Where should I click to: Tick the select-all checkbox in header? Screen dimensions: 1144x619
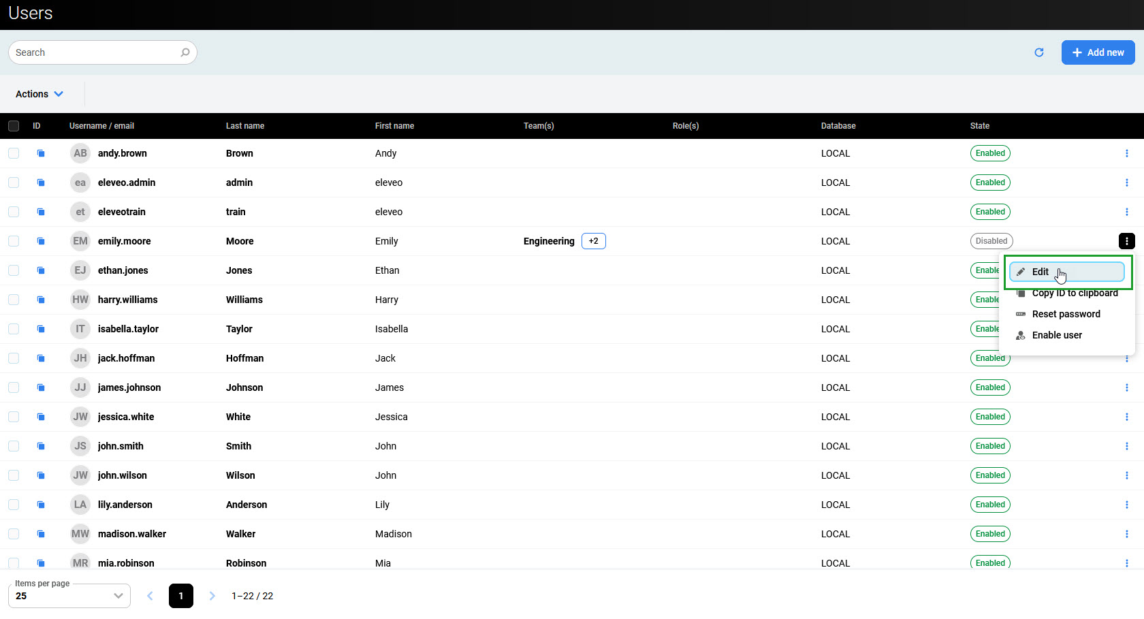coord(14,126)
